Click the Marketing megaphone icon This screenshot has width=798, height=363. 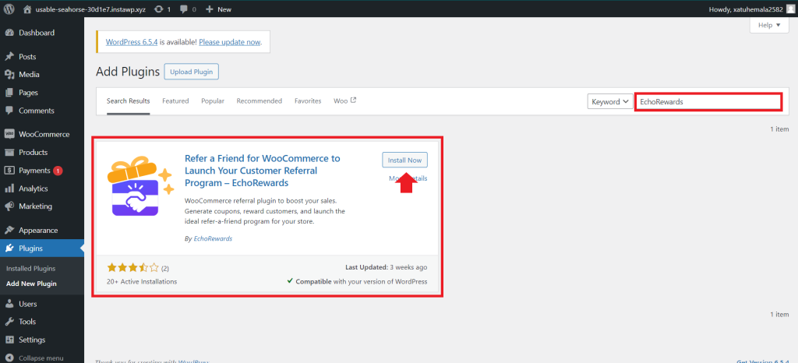pos(9,206)
